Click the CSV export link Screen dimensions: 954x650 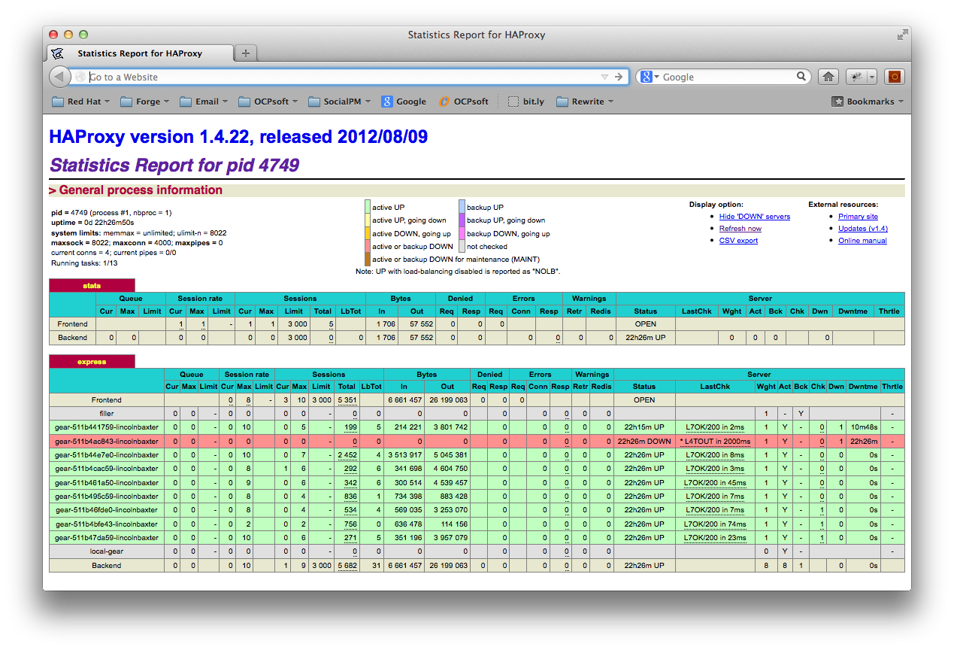coord(738,241)
